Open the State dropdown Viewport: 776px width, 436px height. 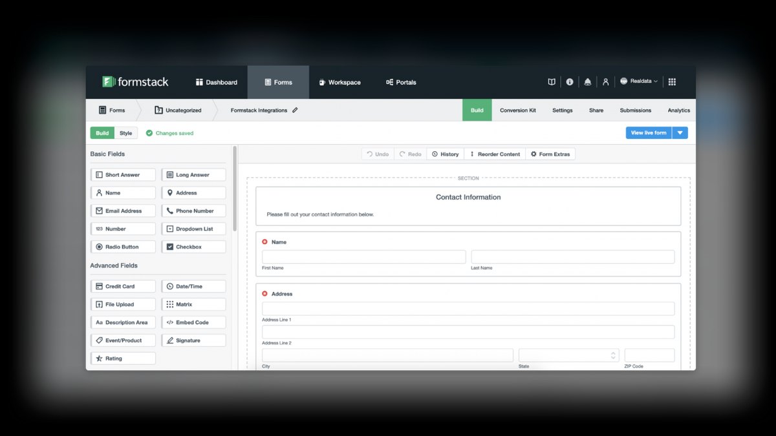tap(569, 355)
